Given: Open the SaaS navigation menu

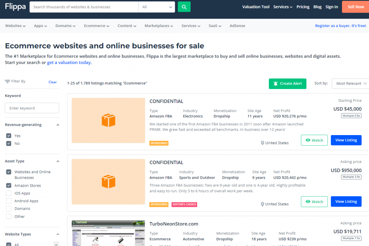Looking at the screenshot, I should 215,26.
